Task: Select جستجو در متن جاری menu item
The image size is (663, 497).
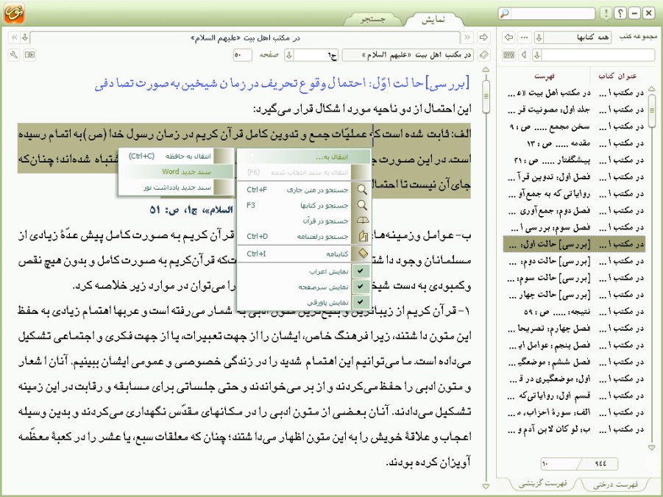Action: point(305,190)
